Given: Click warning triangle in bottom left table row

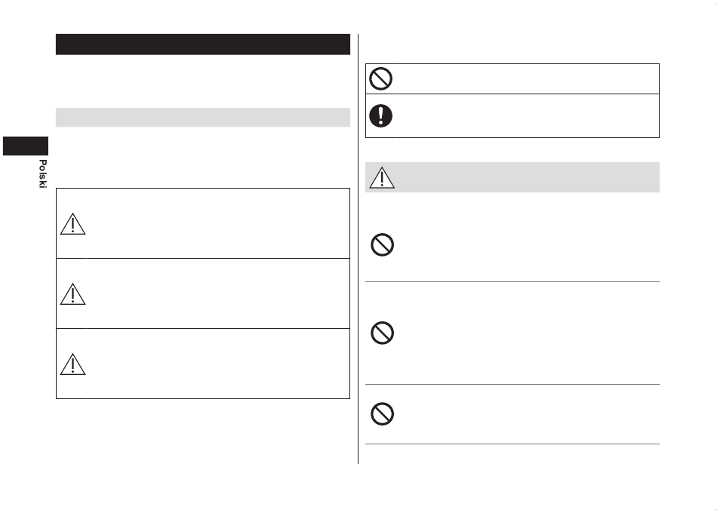Looking at the screenshot, I should click(72, 364).
